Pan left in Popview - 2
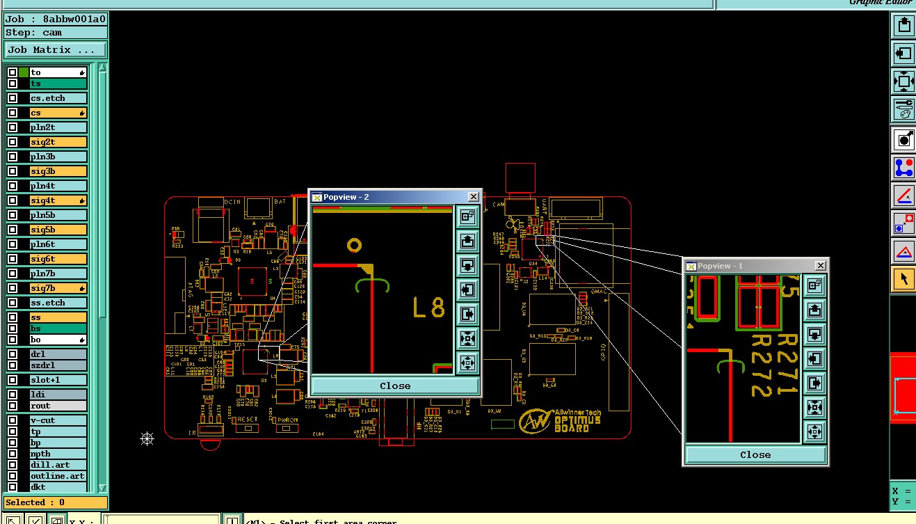This screenshot has height=524, width=916. point(467,289)
